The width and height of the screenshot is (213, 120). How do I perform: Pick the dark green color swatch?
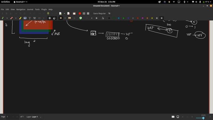tap(114, 18)
